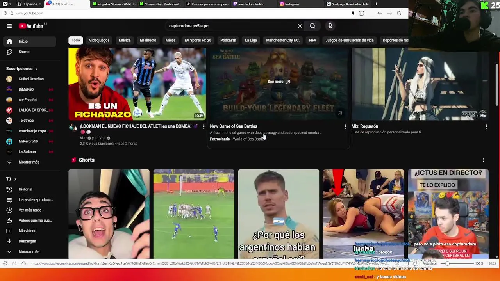Go to the YouTube logo home page
Screen dimensions: 500x281
31,26
